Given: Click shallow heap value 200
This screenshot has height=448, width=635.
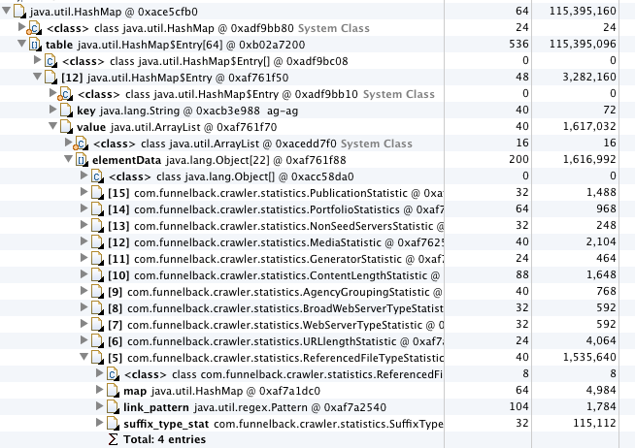Looking at the screenshot, I should click(518, 159).
